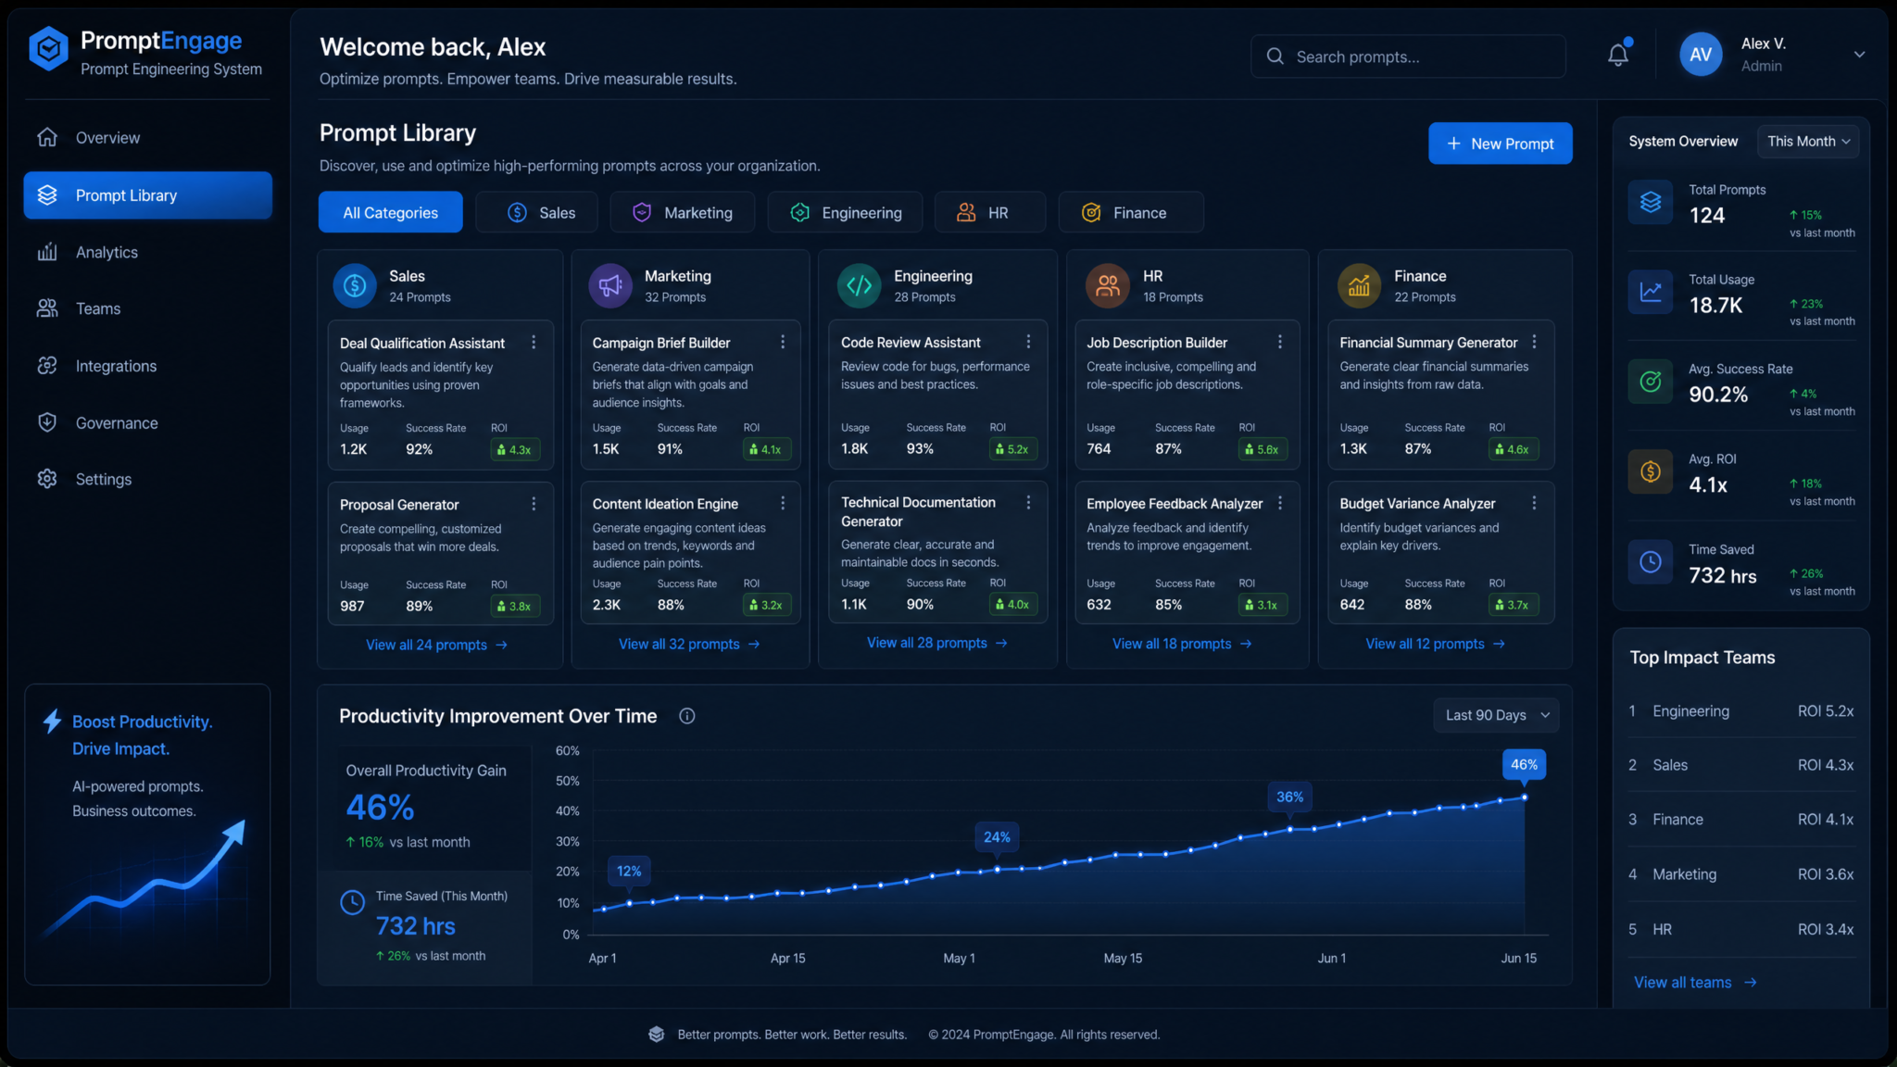Open Budget Variance Analyzer options menu
The image size is (1897, 1067).
coord(1534,503)
